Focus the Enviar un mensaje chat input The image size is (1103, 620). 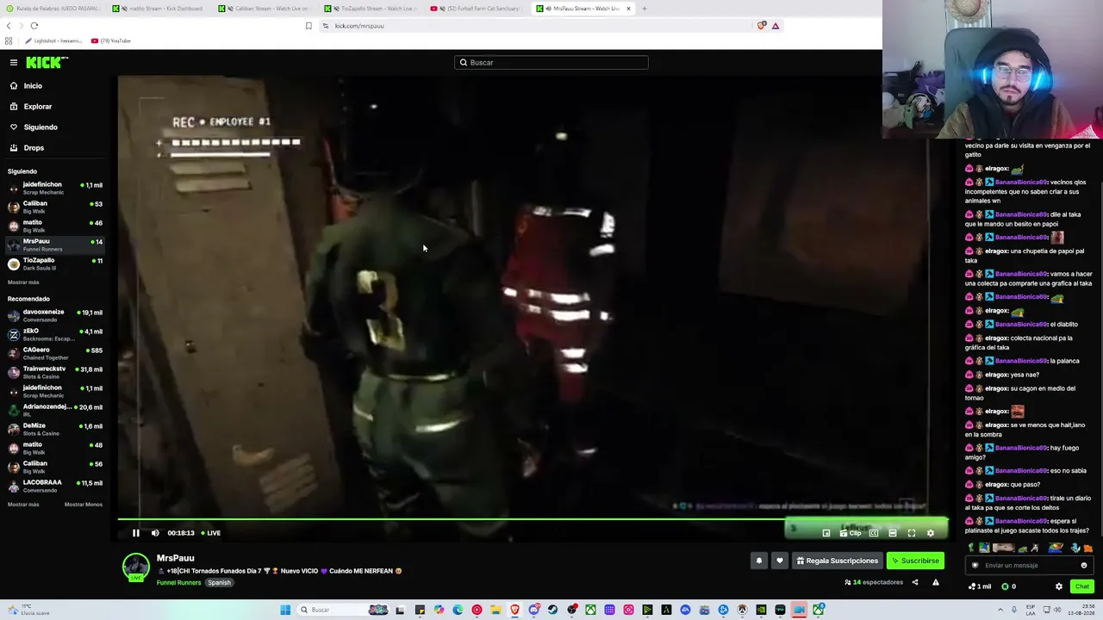point(1030,566)
